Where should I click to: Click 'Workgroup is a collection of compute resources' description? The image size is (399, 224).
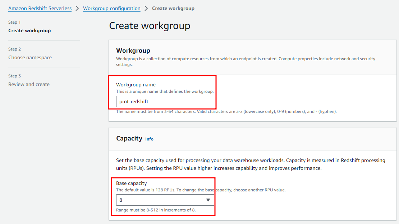tap(246, 62)
